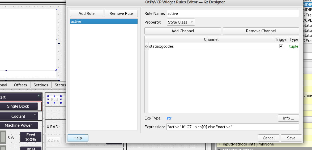The width and height of the screenshot is (312, 150).
Task: Open the Style Class property dropdown
Action: pos(181,22)
